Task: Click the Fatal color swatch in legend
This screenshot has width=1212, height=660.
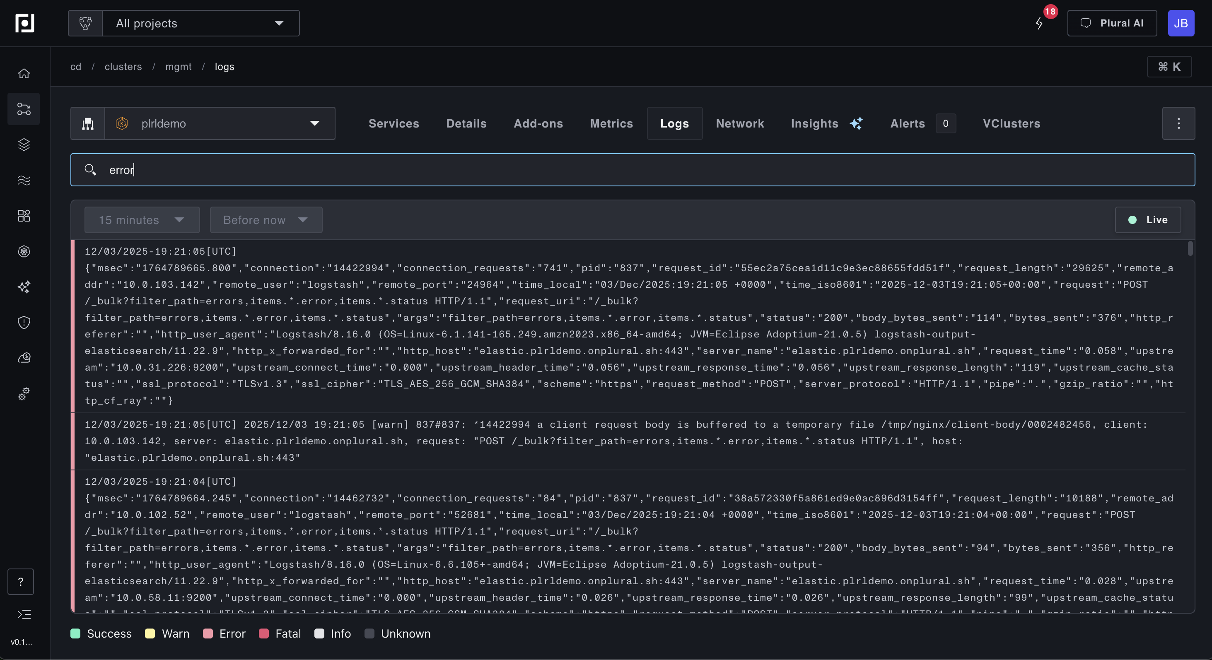Action: coord(264,634)
